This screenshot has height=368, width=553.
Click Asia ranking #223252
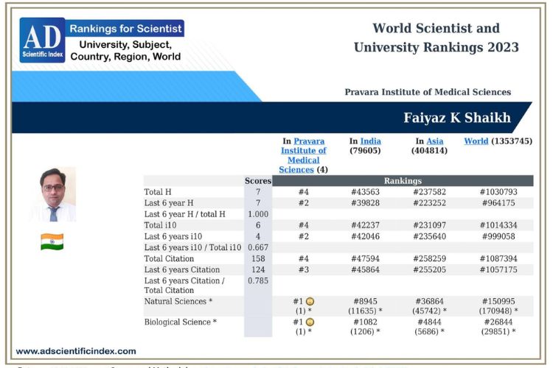tap(430, 203)
